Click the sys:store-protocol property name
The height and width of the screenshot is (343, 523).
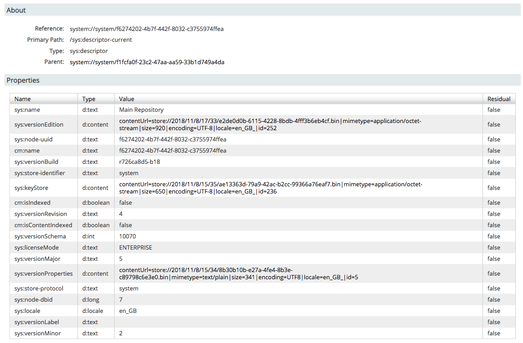point(39,289)
